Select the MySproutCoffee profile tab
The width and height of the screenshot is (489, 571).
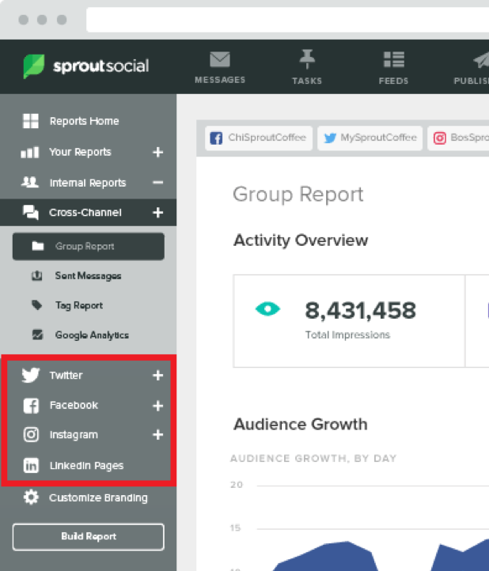(370, 138)
